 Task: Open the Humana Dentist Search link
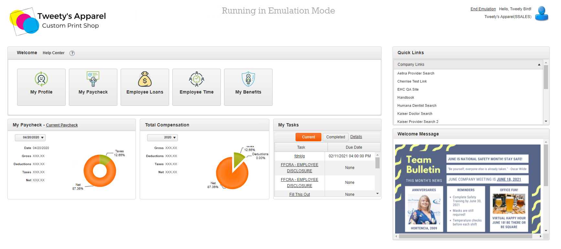click(417, 105)
